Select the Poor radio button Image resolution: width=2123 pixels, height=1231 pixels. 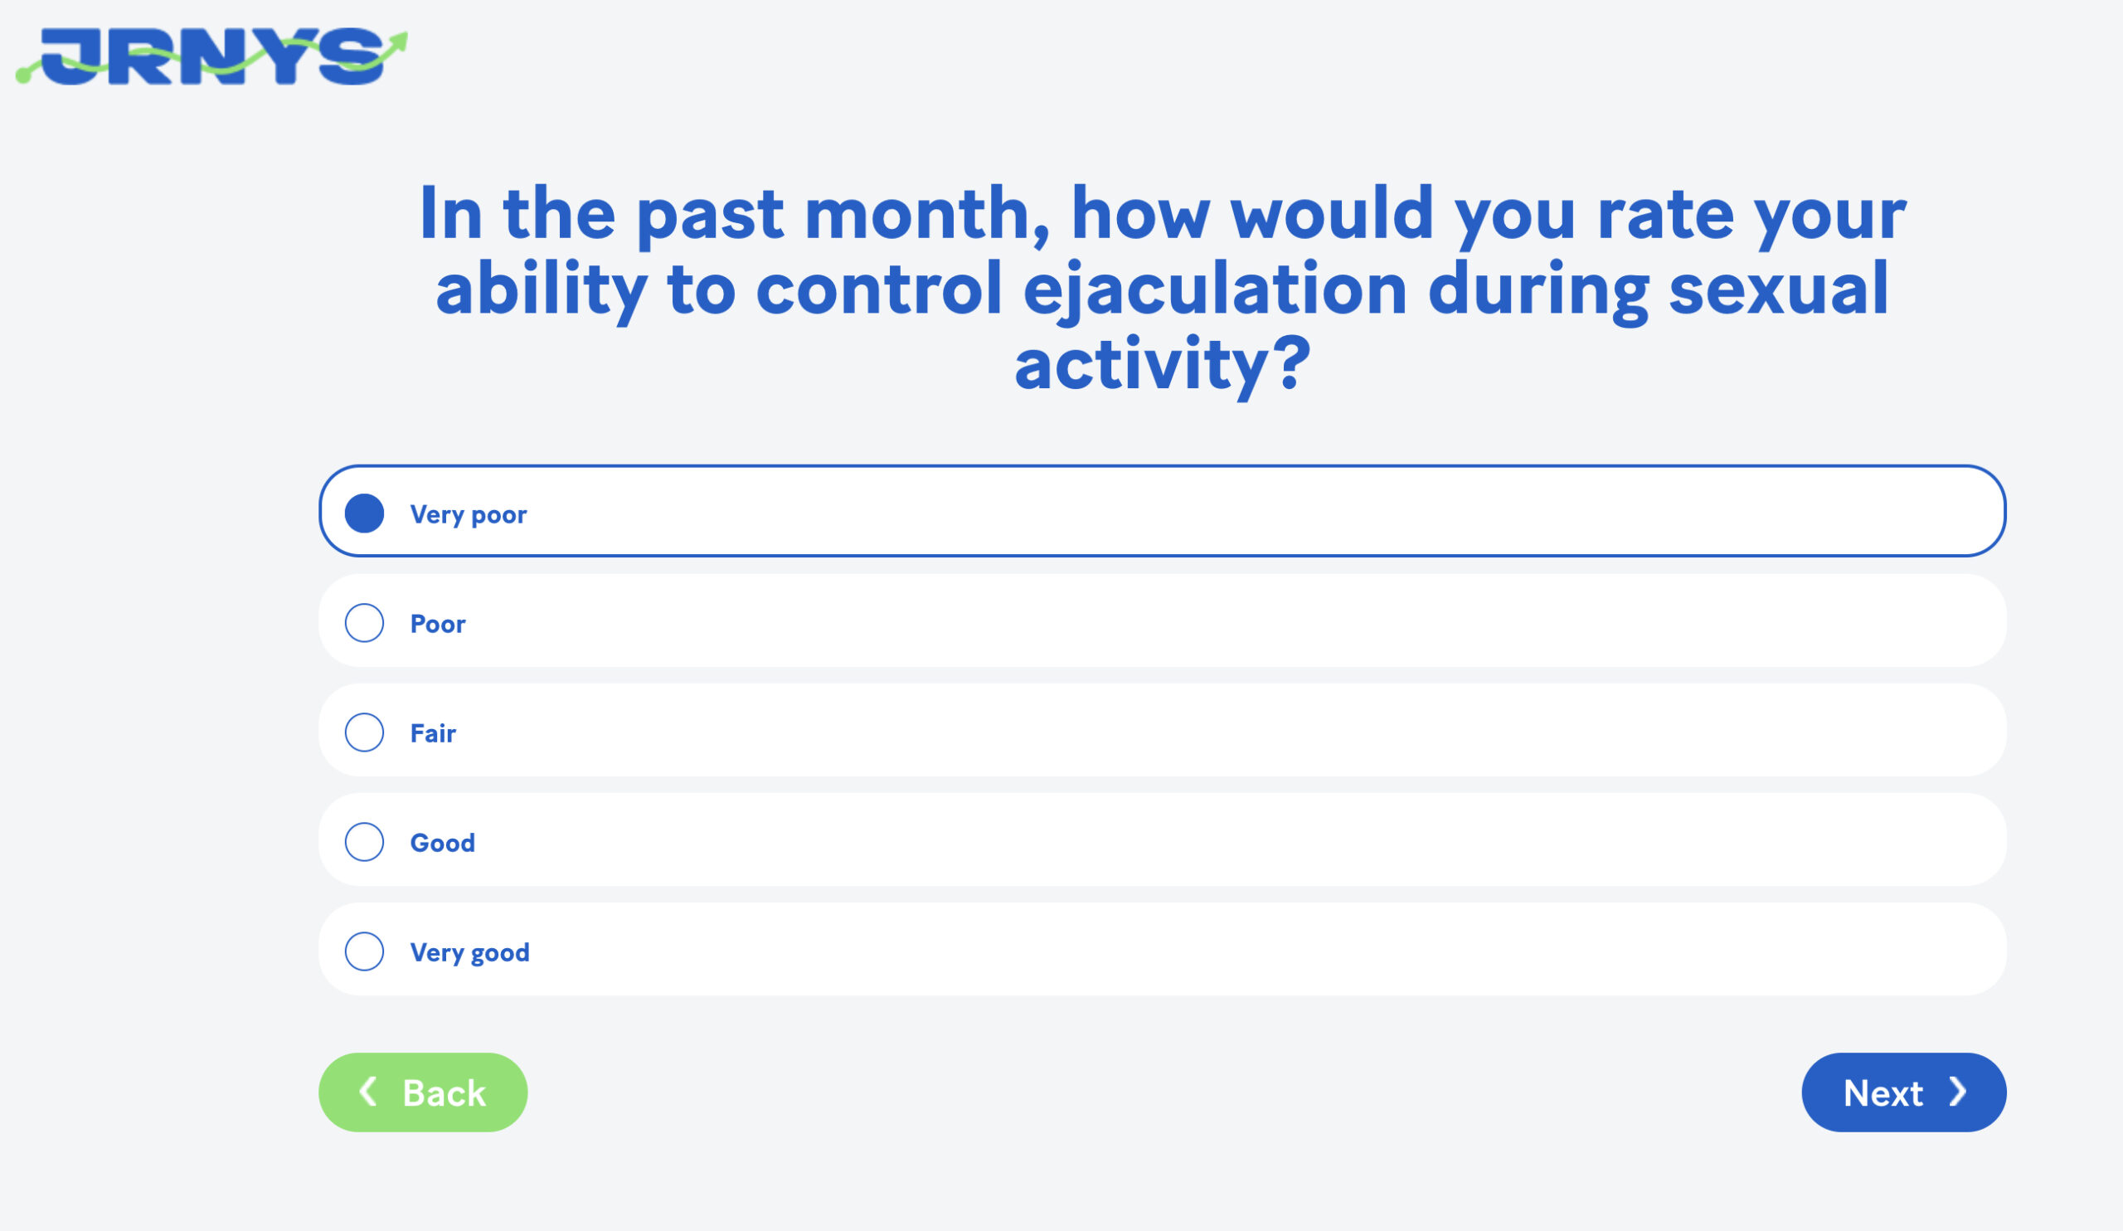pos(364,623)
